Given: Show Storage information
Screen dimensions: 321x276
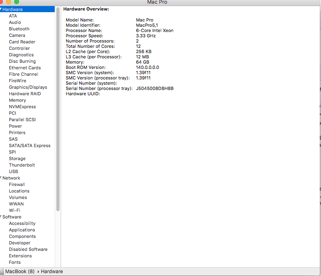Looking at the screenshot, I should (17, 158).
